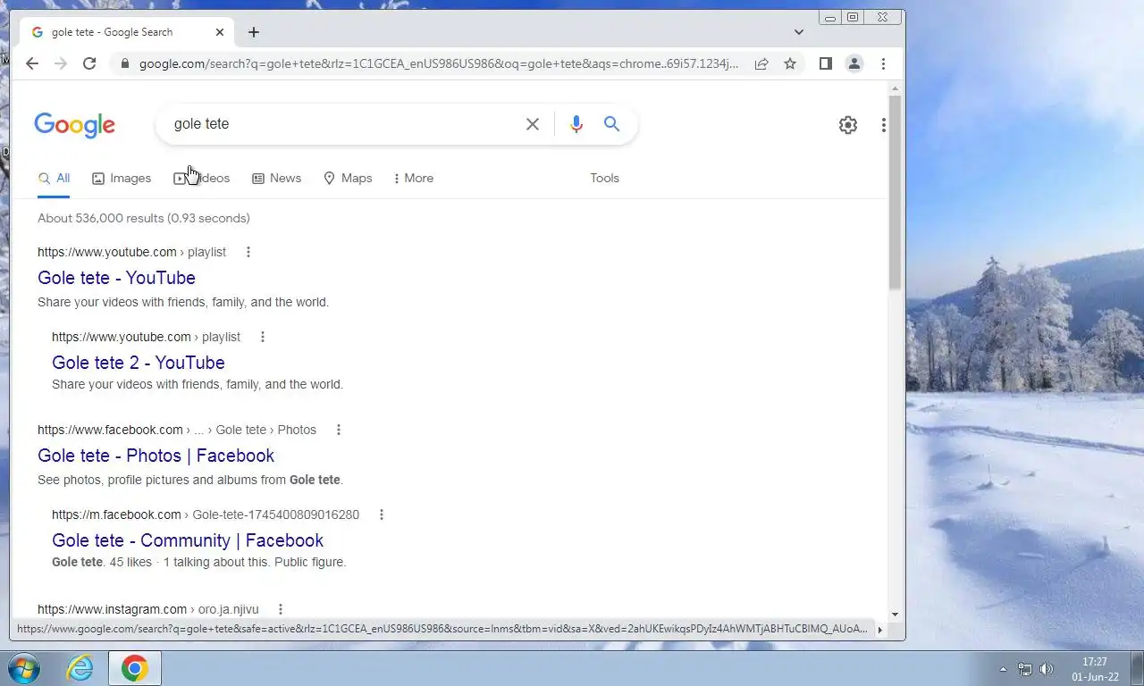Show hidden system tray icons
1144x686 pixels.
point(1003,669)
